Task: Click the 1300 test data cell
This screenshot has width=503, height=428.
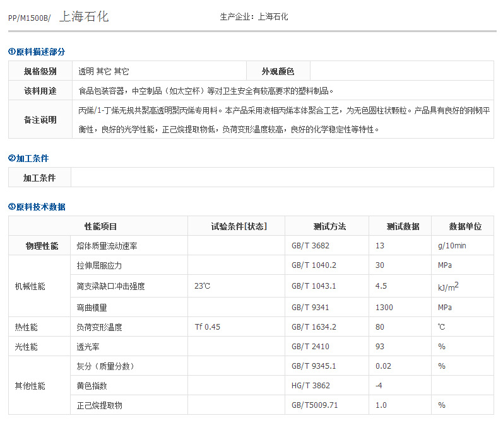Action: point(400,307)
